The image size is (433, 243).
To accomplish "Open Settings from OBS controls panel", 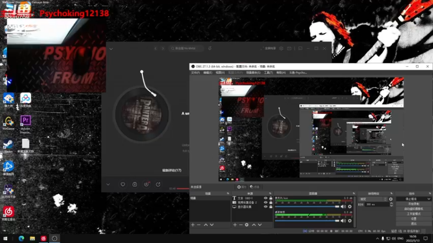I will point(414,219).
